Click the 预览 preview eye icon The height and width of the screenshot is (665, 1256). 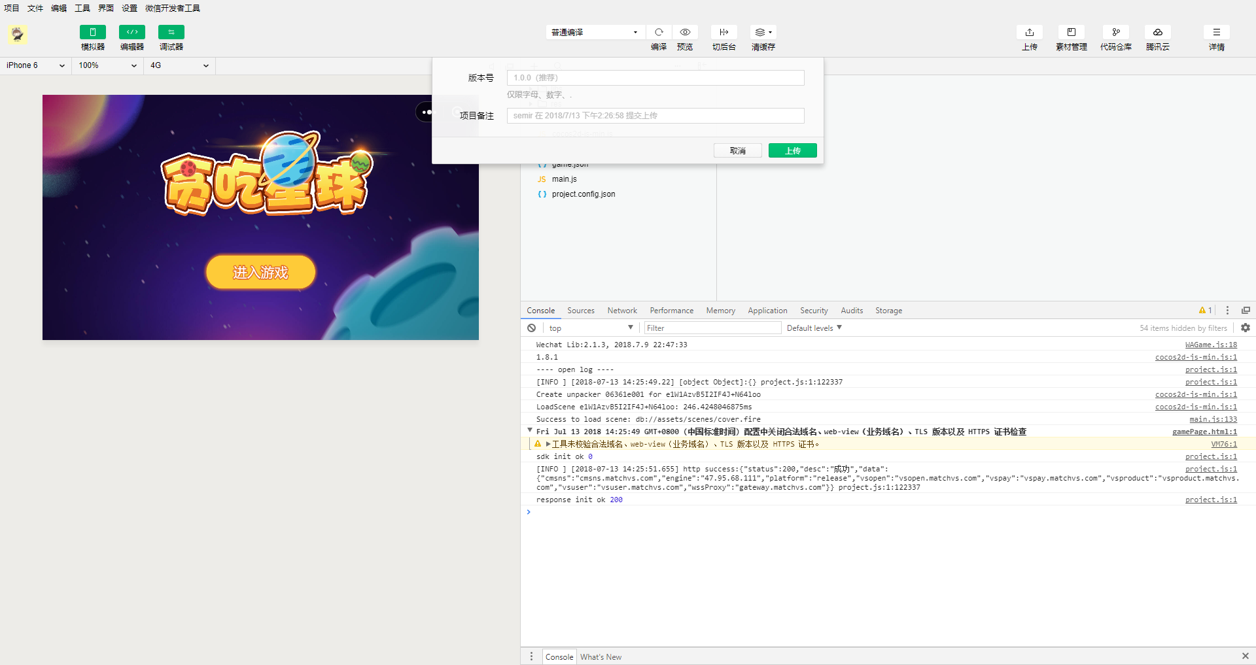pyautogui.click(x=685, y=32)
